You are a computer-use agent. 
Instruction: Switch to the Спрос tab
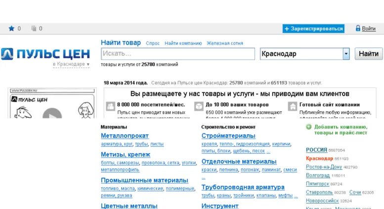(x=153, y=43)
